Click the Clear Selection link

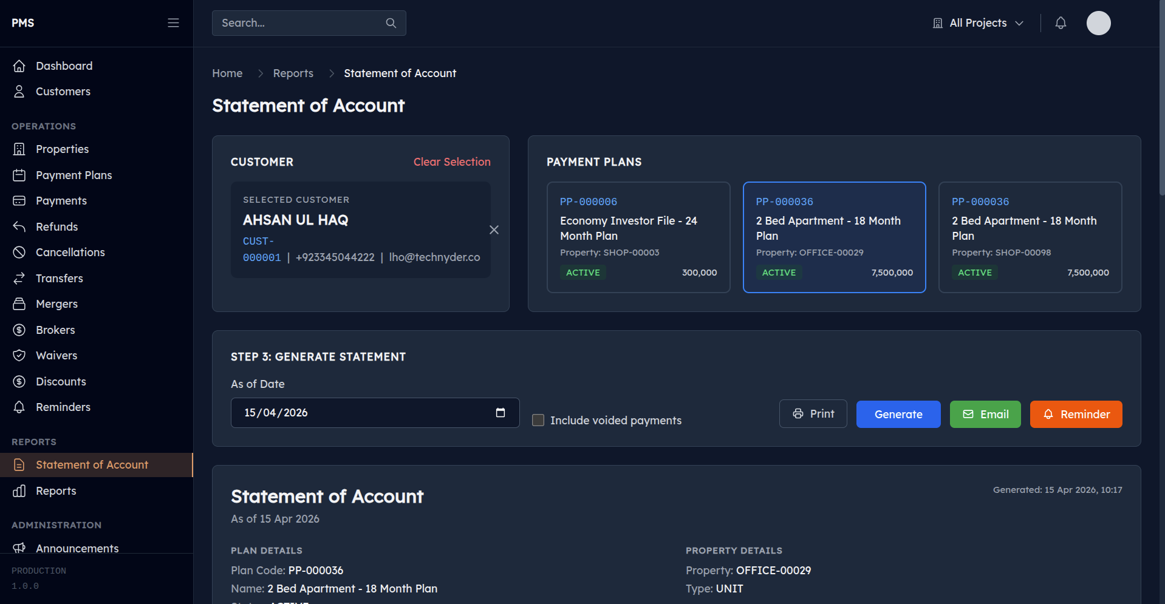(452, 161)
